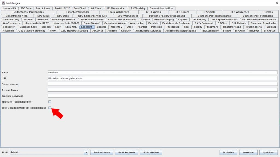Click the Speichern button
The height and width of the screenshot is (157, 280).
(x=269, y=152)
